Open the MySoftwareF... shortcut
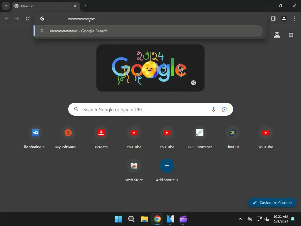 point(68,138)
